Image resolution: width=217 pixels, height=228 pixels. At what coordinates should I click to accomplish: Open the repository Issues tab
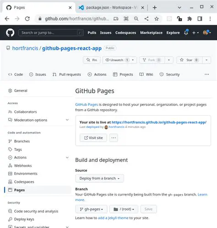coord(38,74)
